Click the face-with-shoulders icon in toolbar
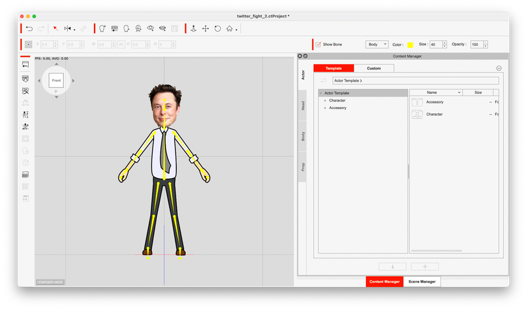The image size is (527, 310). point(139,29)
